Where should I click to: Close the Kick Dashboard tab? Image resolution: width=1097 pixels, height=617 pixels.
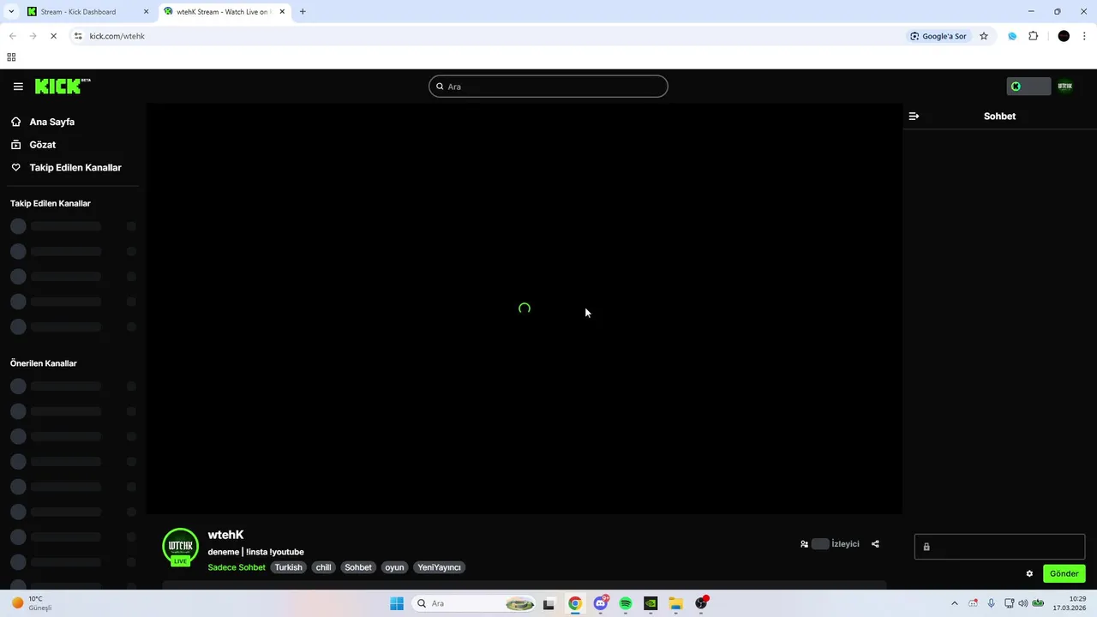tap(146, 12)
